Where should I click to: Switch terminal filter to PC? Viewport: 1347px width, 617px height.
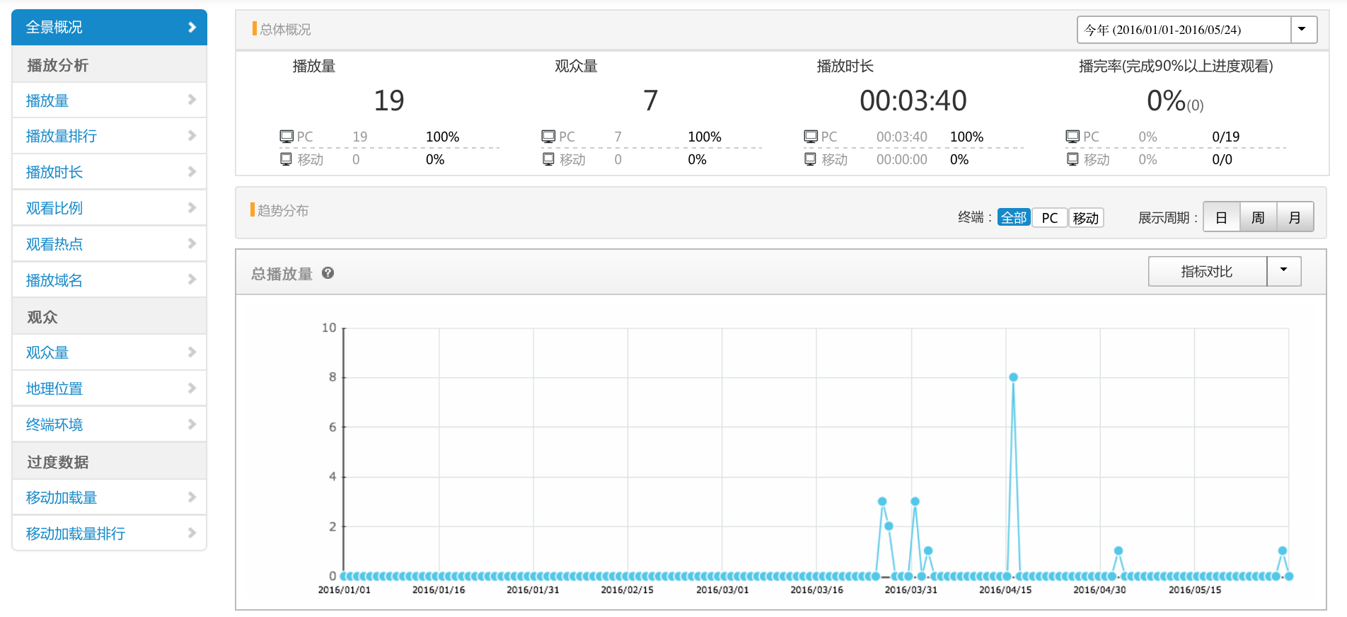[1049, 218]
